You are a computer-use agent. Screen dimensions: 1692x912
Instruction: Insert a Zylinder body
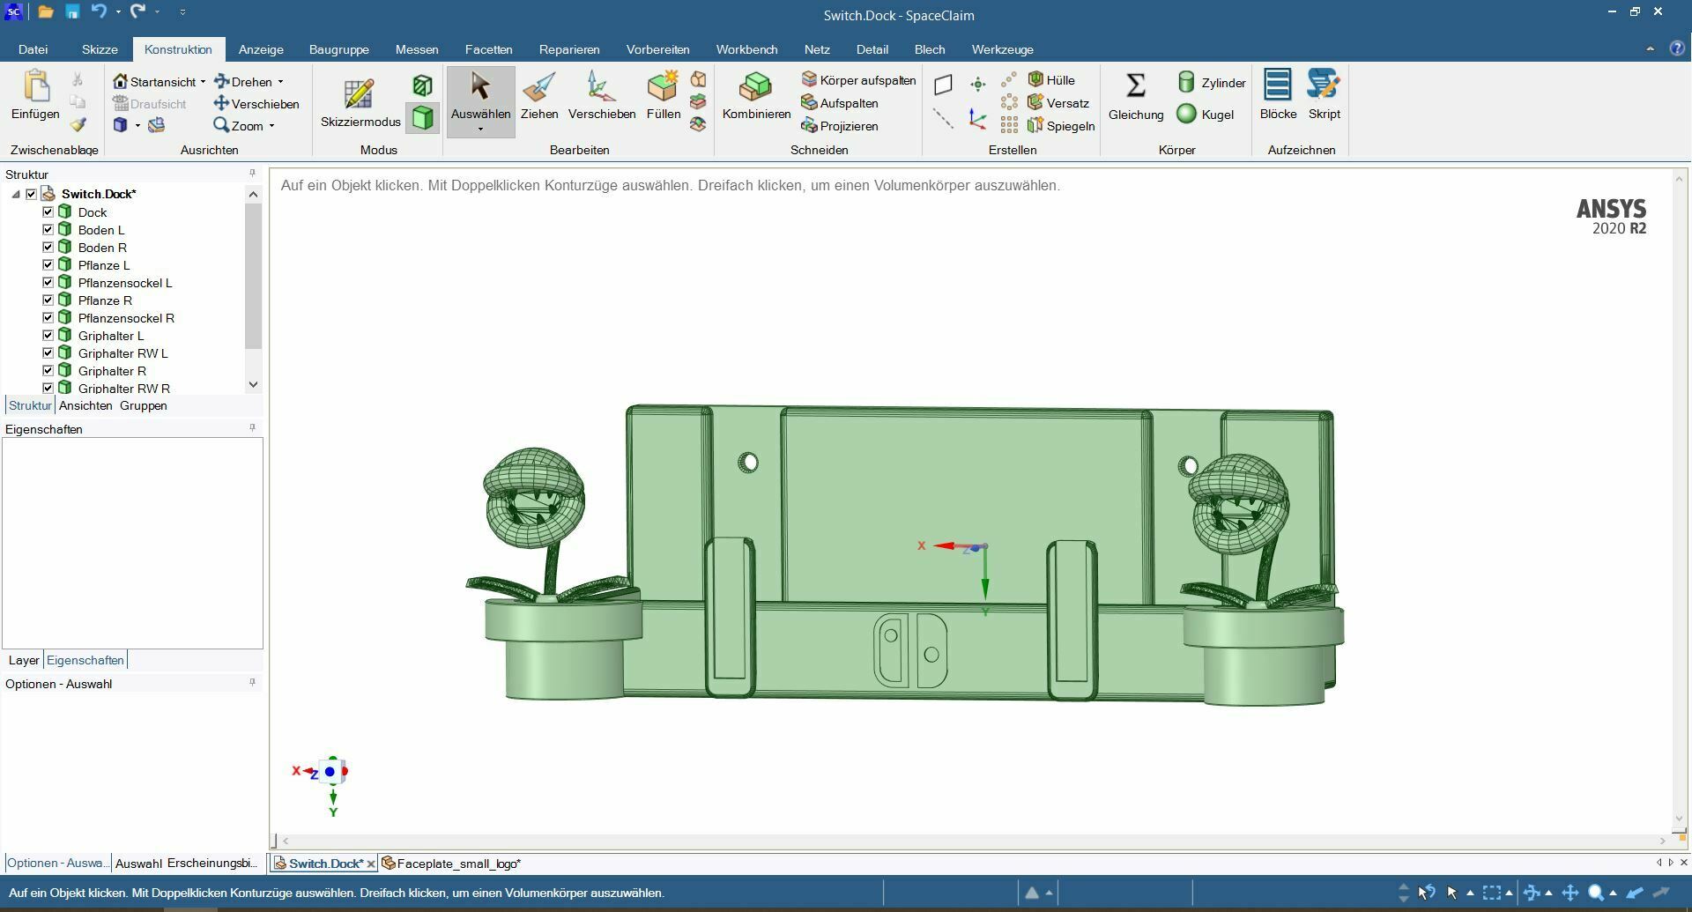coord(1212,83)
